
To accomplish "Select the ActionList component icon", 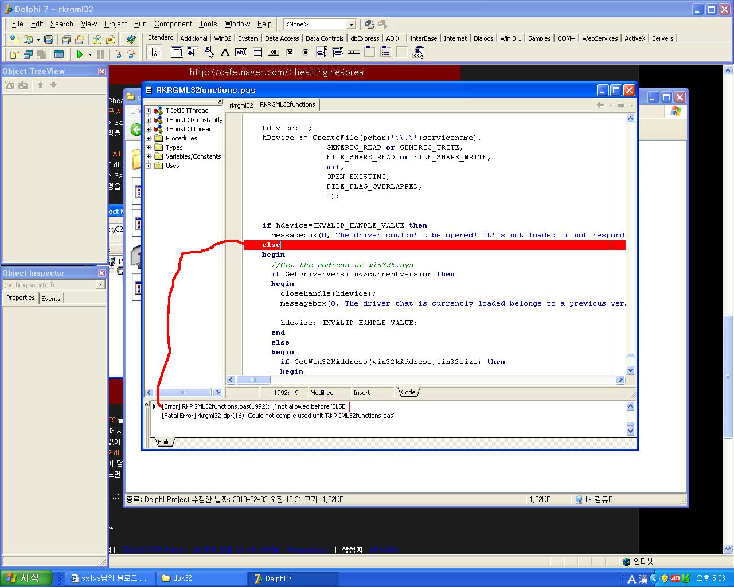I will pyautogui.click(x=418, y=52).
